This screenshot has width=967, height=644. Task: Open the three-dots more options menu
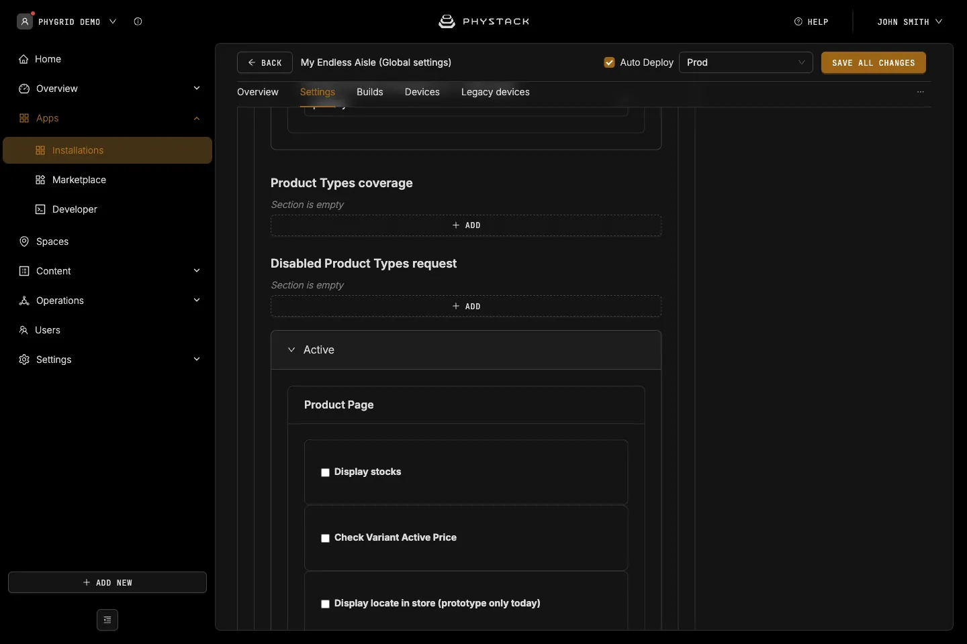pyautogui.click(x=921, y=92)
